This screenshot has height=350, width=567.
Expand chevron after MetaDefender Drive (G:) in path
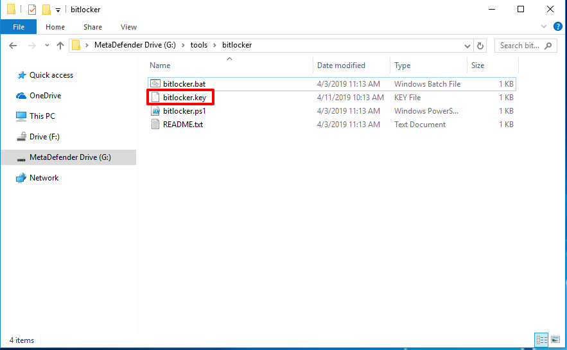[x=183, y=45]
